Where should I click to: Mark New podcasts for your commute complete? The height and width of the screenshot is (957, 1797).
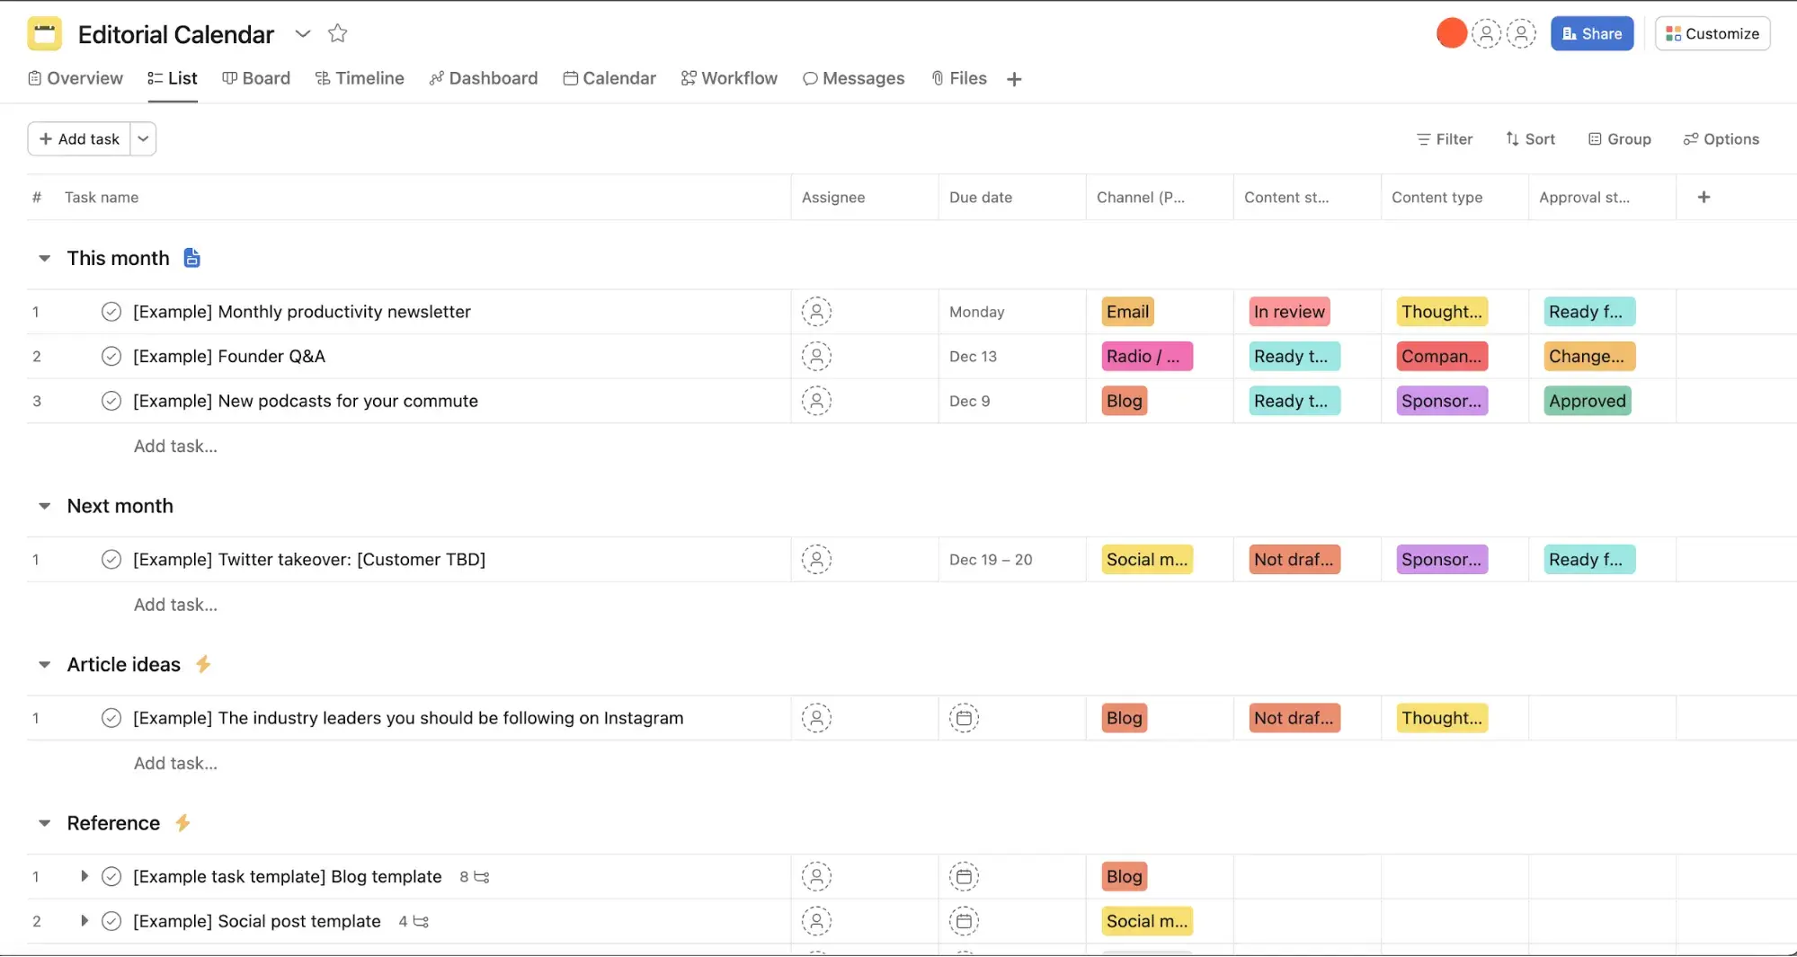click(111, 401)
